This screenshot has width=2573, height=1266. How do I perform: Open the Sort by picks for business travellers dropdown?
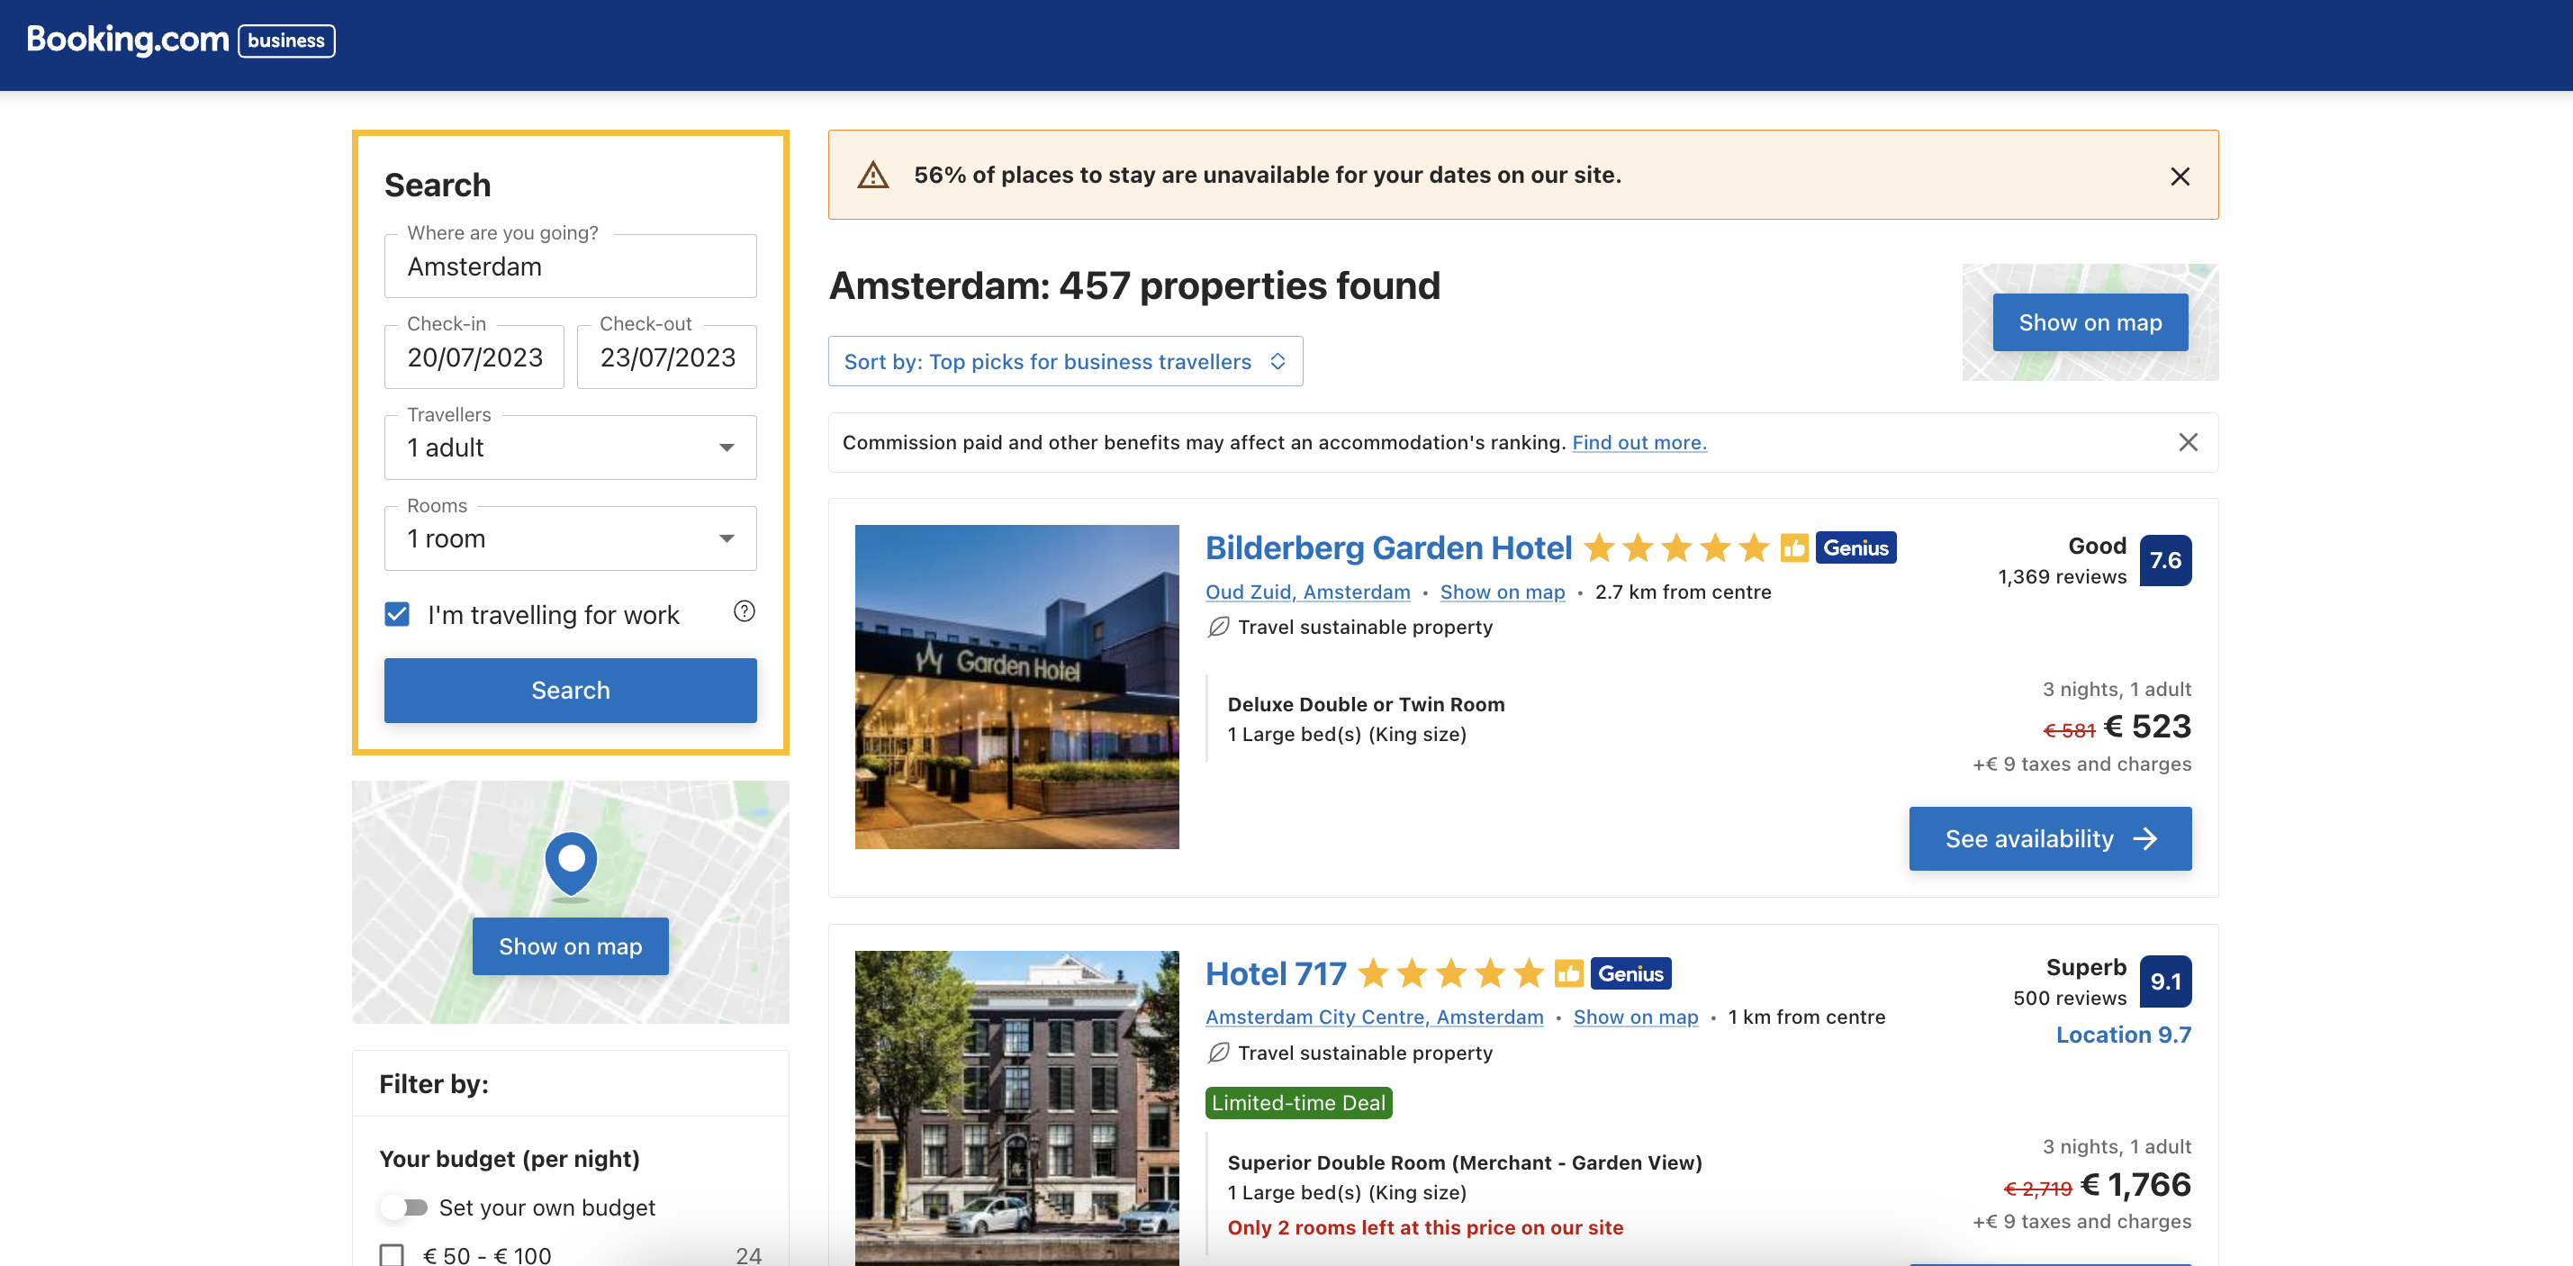1065,361
